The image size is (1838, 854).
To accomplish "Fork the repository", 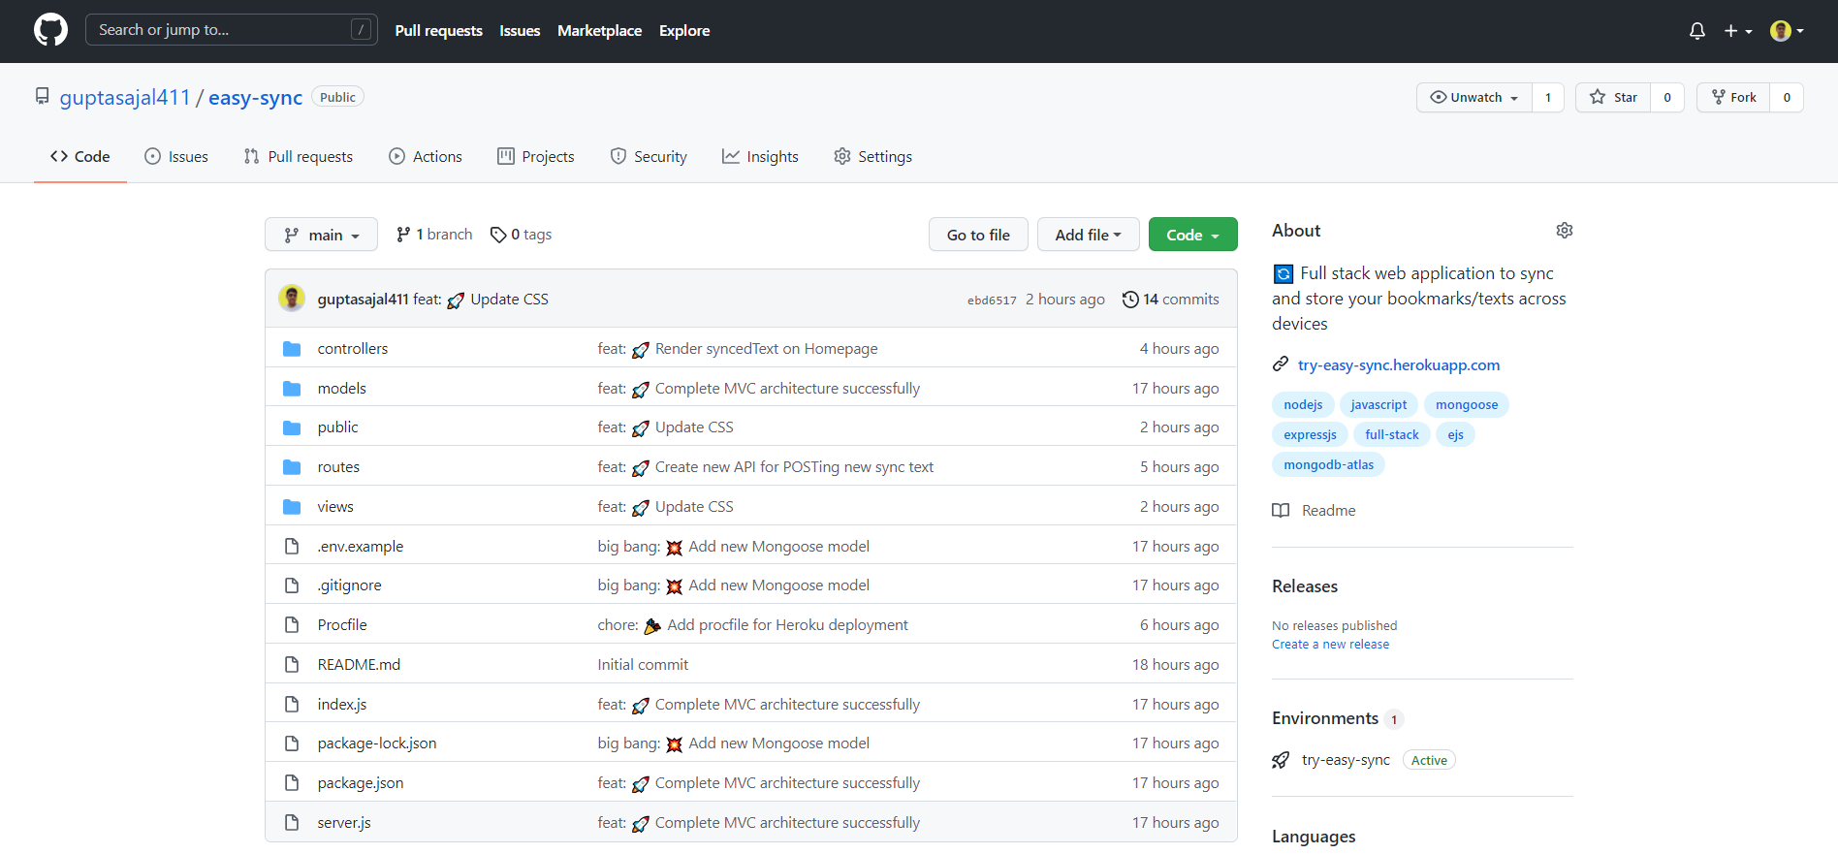I will (x=1733, y=97).
